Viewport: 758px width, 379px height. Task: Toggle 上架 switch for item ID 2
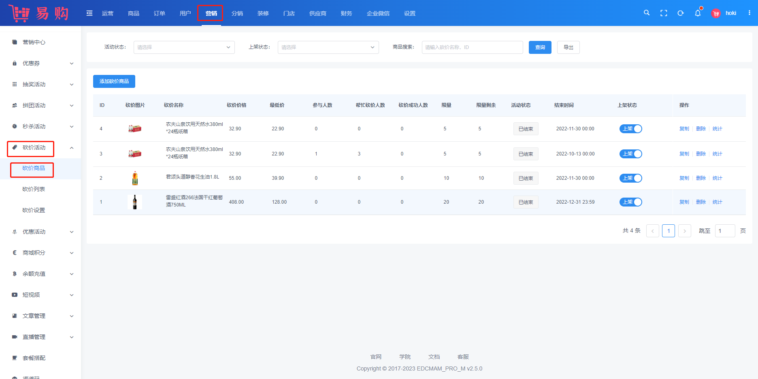630,178
